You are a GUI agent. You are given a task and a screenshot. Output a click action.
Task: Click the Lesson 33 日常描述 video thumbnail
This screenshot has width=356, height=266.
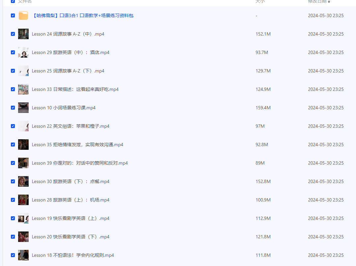pyautogui.click(x=23, y=89)
